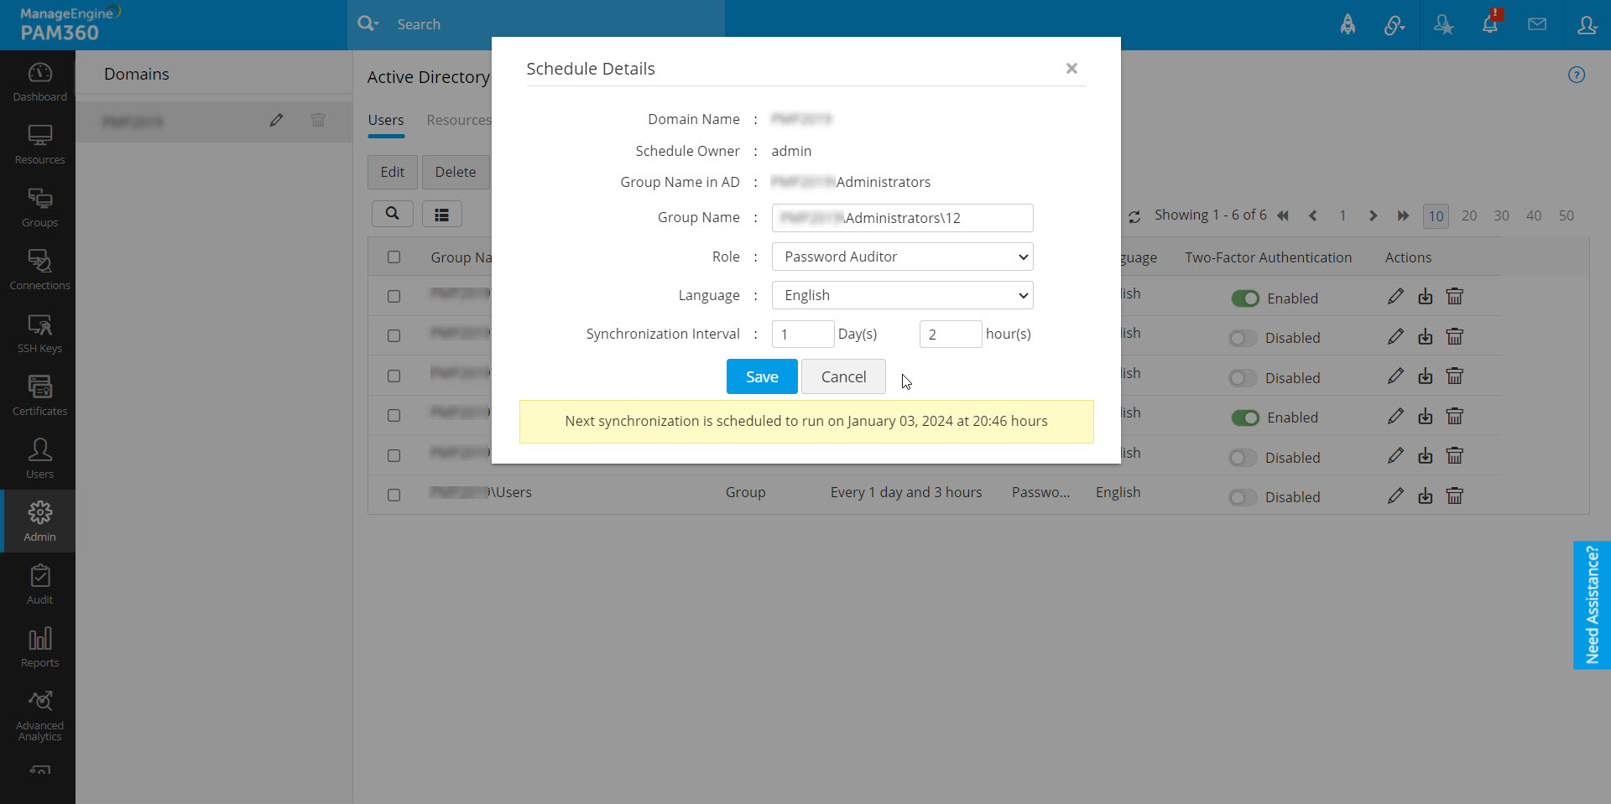
Task: Click the notifications bell icon
Action: click(1490, 24)
